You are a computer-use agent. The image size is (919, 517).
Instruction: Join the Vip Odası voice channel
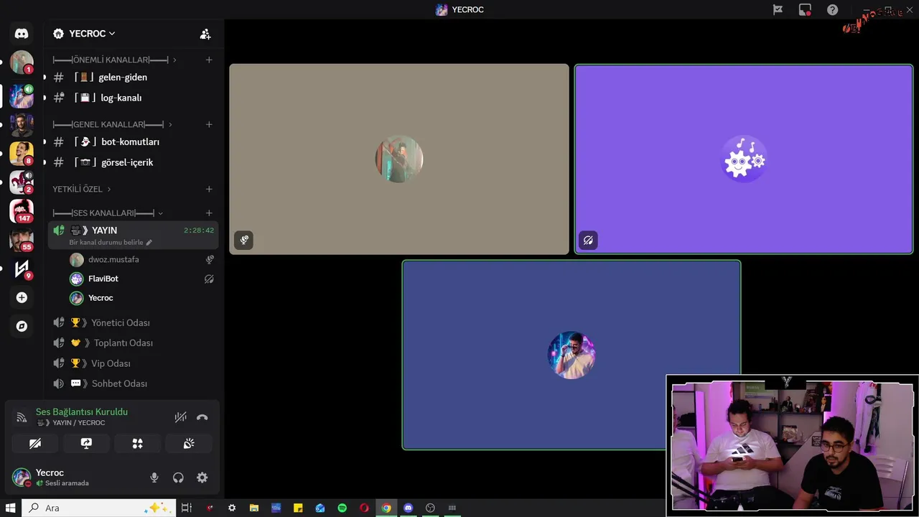pos(134,363)
